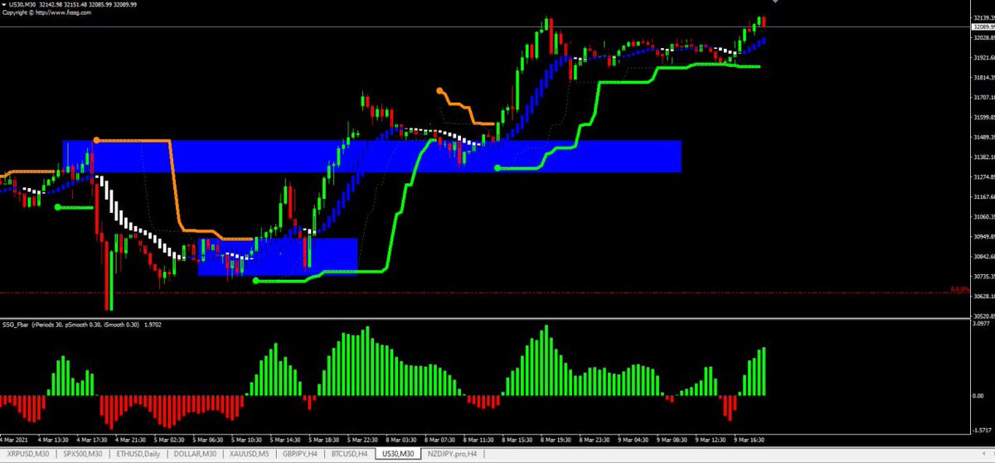Click the green dot starting the lowest line

pyautogui.click(x=255, y=281)
